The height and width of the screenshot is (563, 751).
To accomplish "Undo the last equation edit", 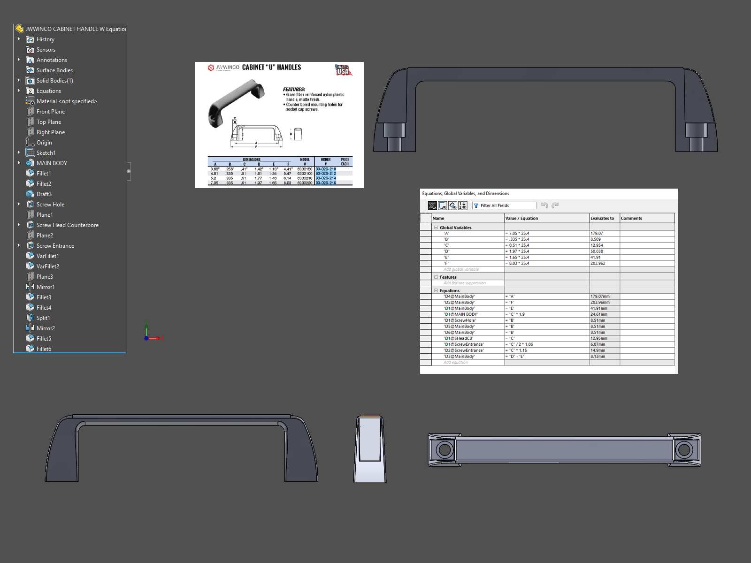I will (544, 205).
